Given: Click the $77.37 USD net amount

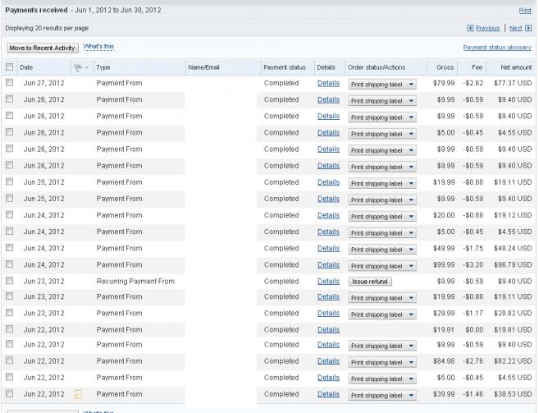Looking at the screenshot, I should [x=513, y=83].
